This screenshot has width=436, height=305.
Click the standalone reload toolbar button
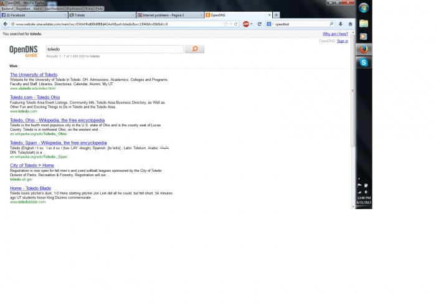tap(260, 24)
